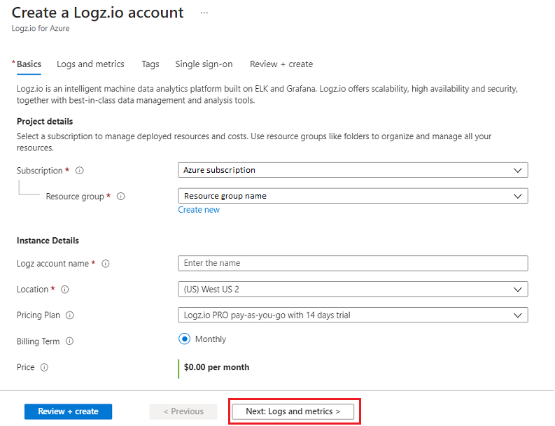
Task: Open the ellipsis menu beside the page title
Action: tap(204, 13)
